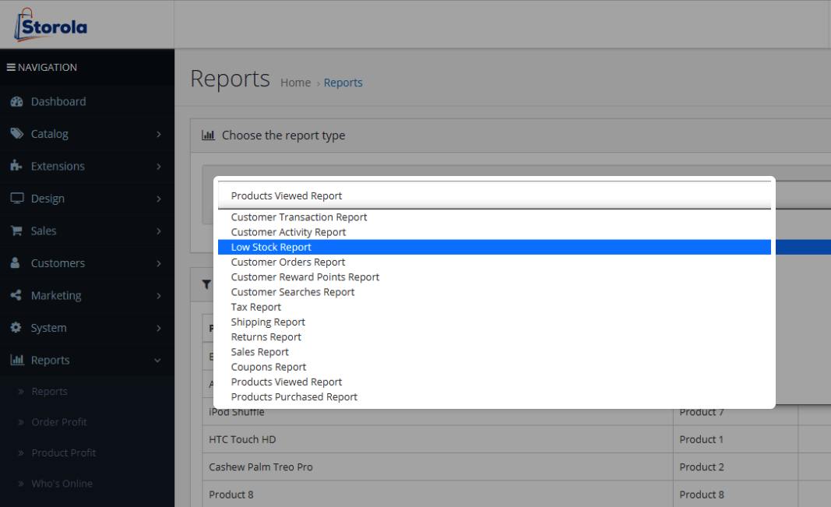Click the Storola logo

pyautogui.click(x=51, y=25)
